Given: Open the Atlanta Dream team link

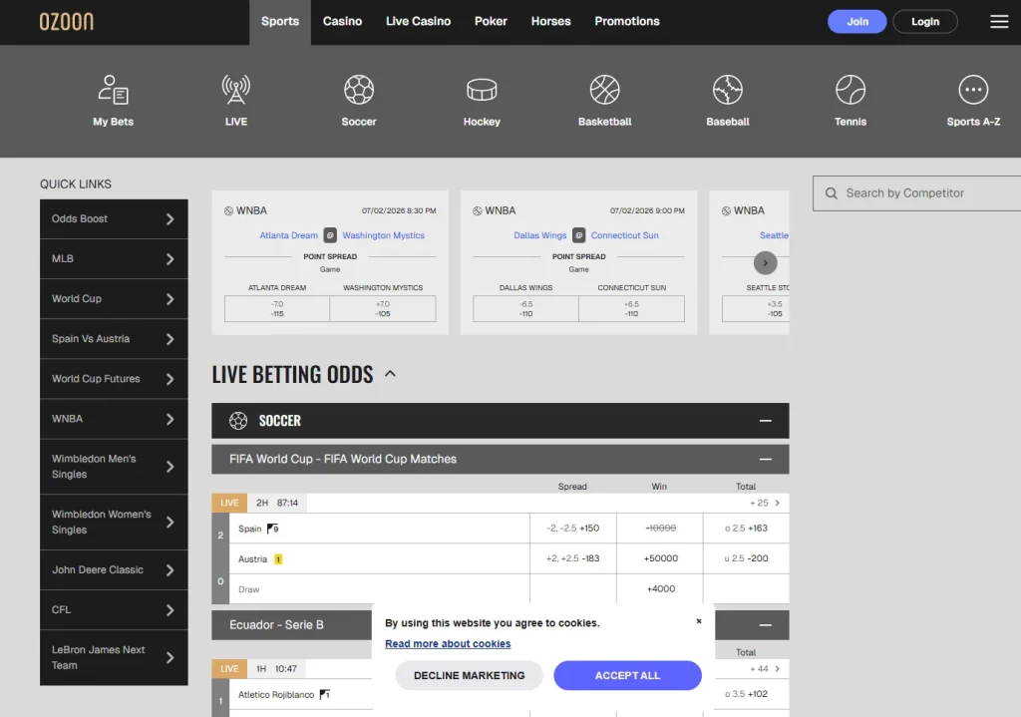Looking at the screenshot, I should coord(289,235).
